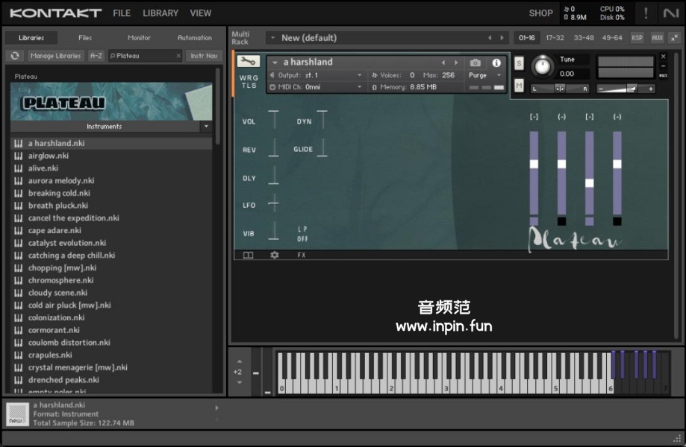Solo the instrument with S button

tap(519, 63)
